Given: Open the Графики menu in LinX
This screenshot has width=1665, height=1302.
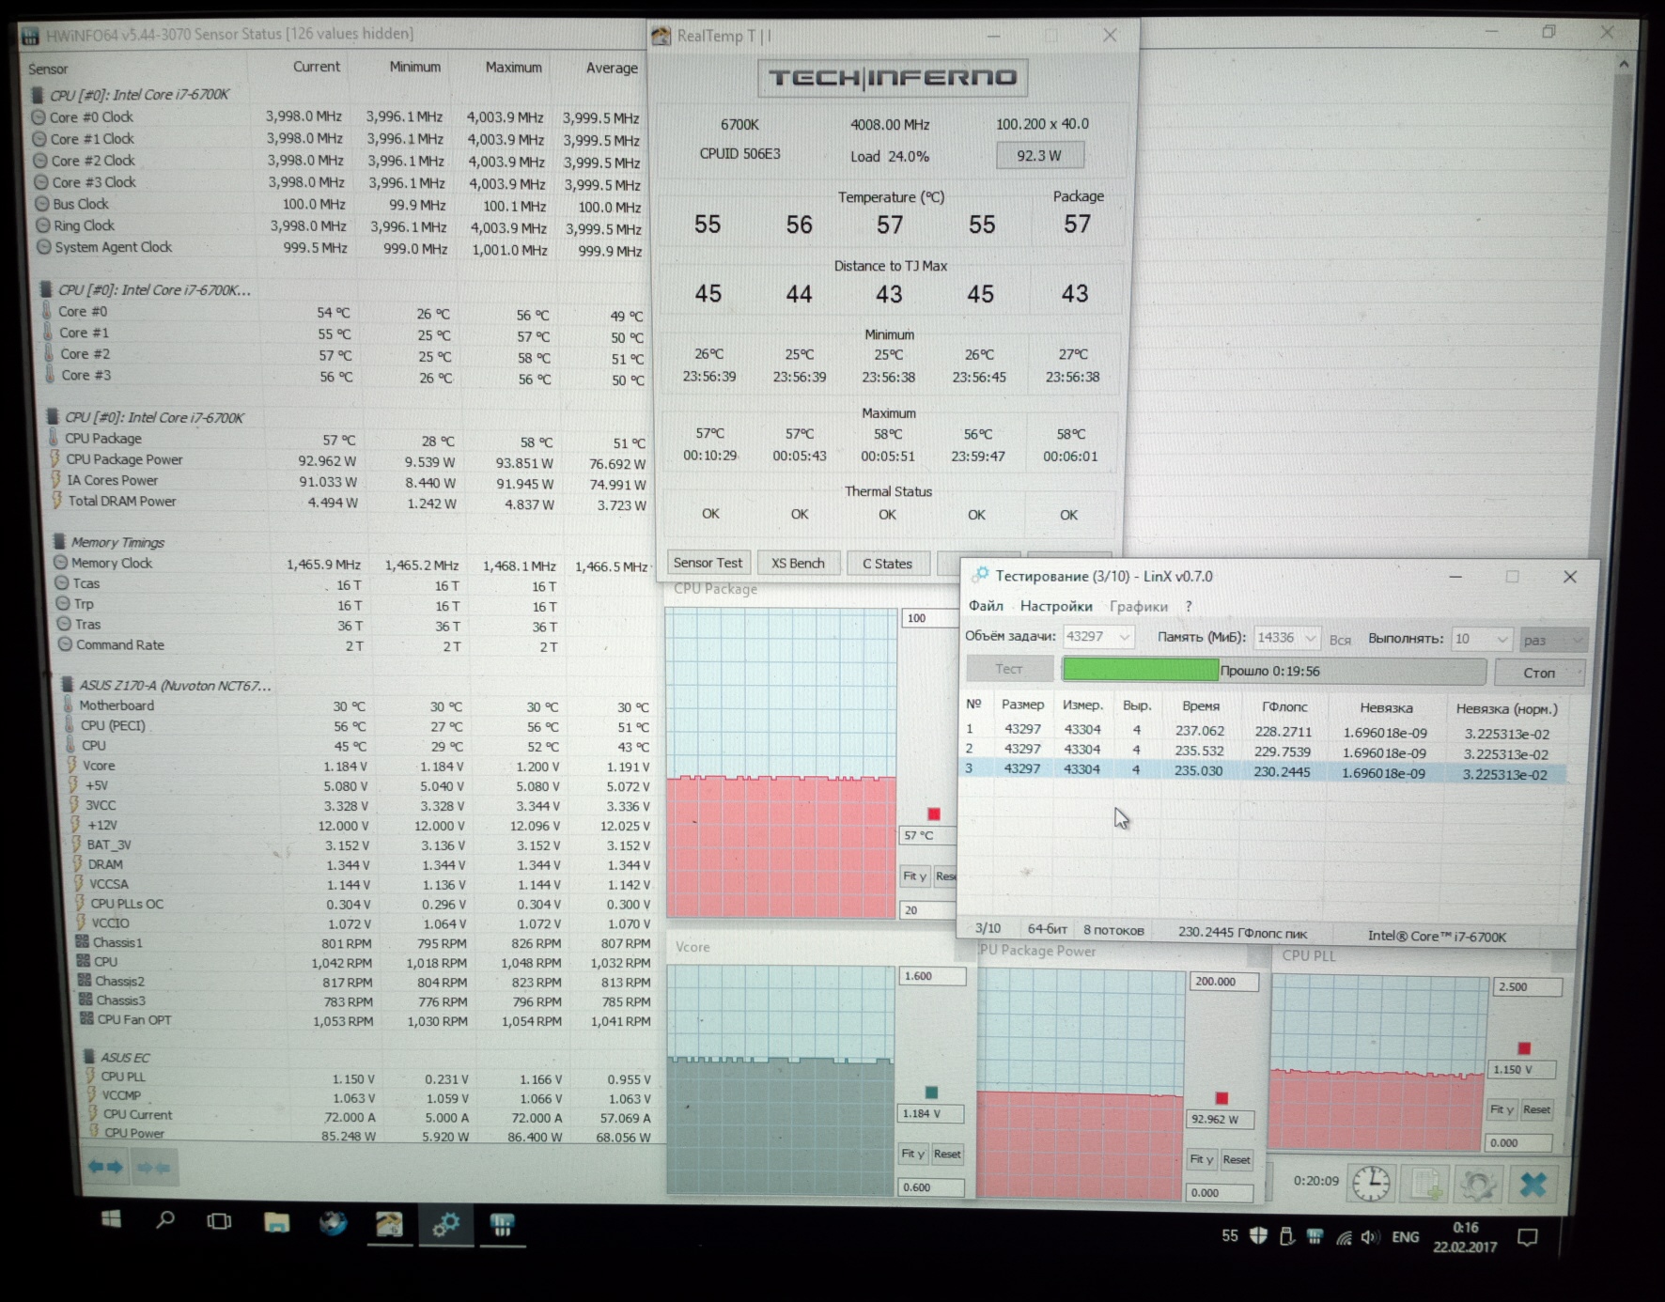Looking at the screenshot, I should point(1139,607).
